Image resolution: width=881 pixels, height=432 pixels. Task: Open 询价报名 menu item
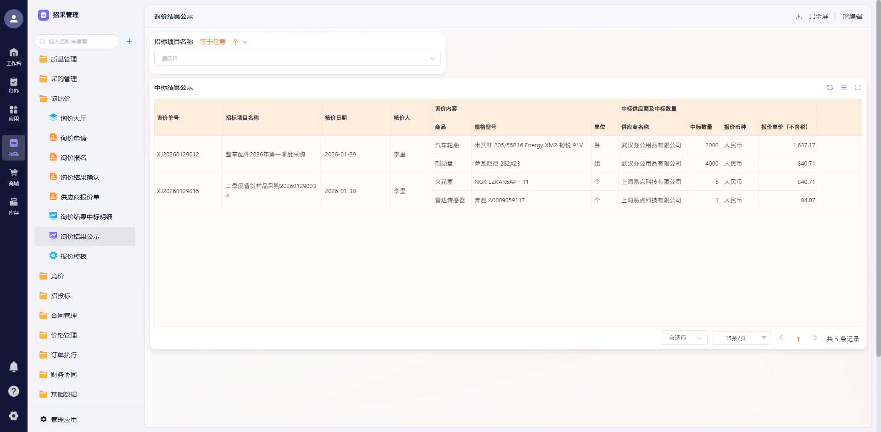(x=85, y=158)
